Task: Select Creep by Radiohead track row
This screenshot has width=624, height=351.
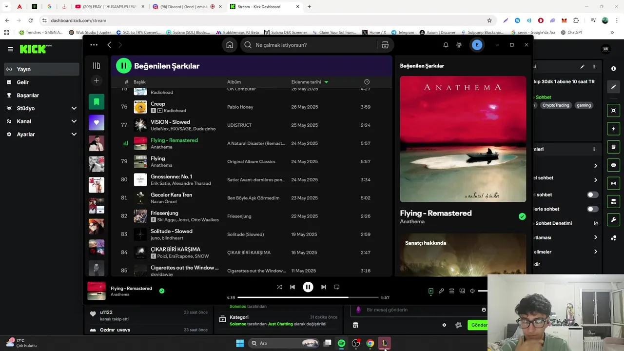Action: [x=252, y=107]
